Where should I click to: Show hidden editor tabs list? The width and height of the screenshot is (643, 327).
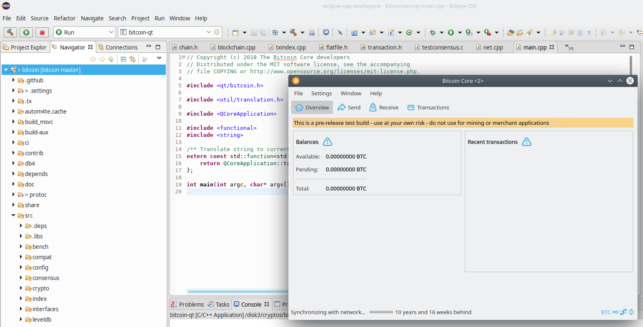pos(569,47)
